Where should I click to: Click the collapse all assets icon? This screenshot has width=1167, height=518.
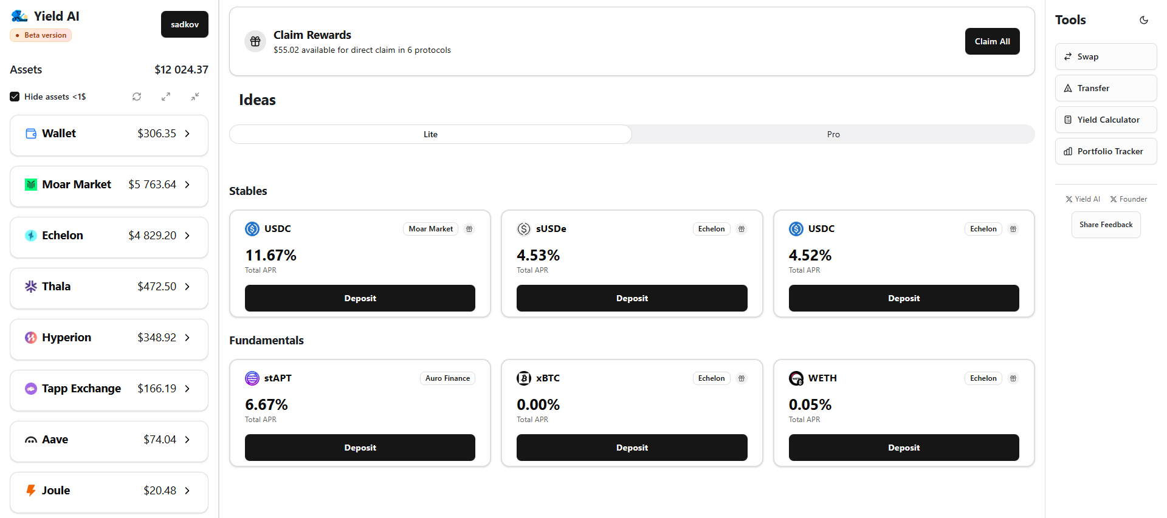[195, 97]
